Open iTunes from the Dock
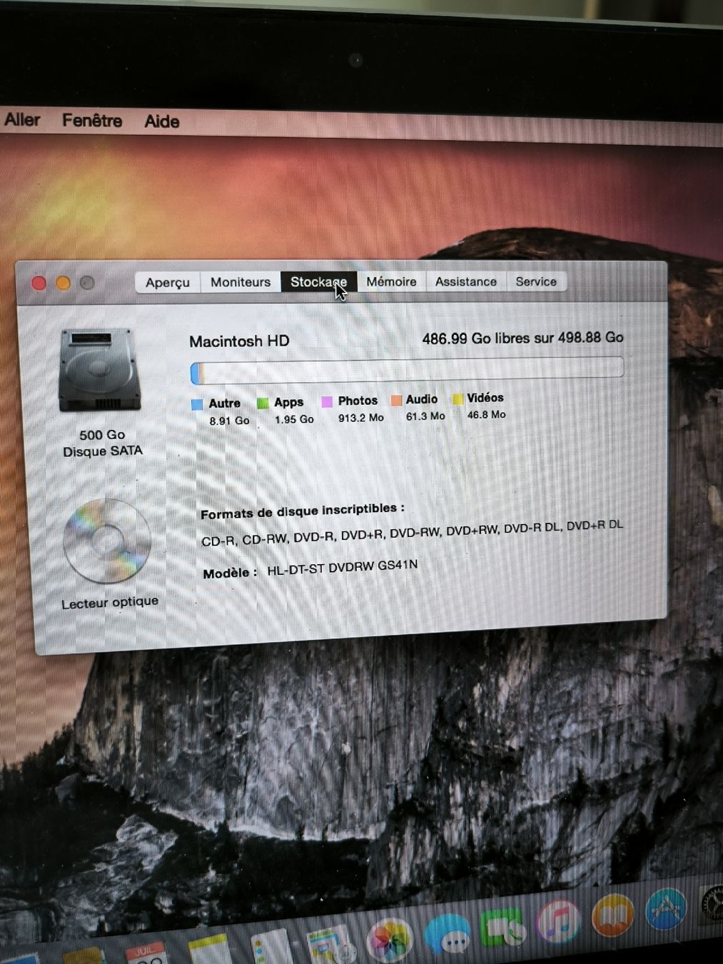This screenshot has width=723, height=964. 559,922
